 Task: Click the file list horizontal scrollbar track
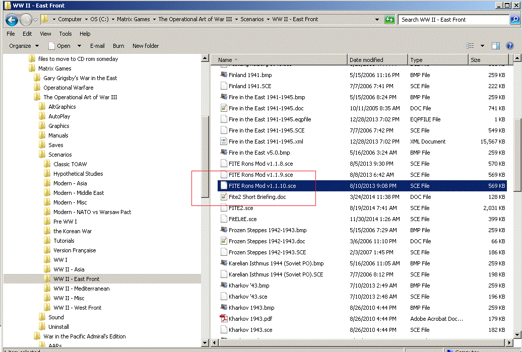[363, 342]
